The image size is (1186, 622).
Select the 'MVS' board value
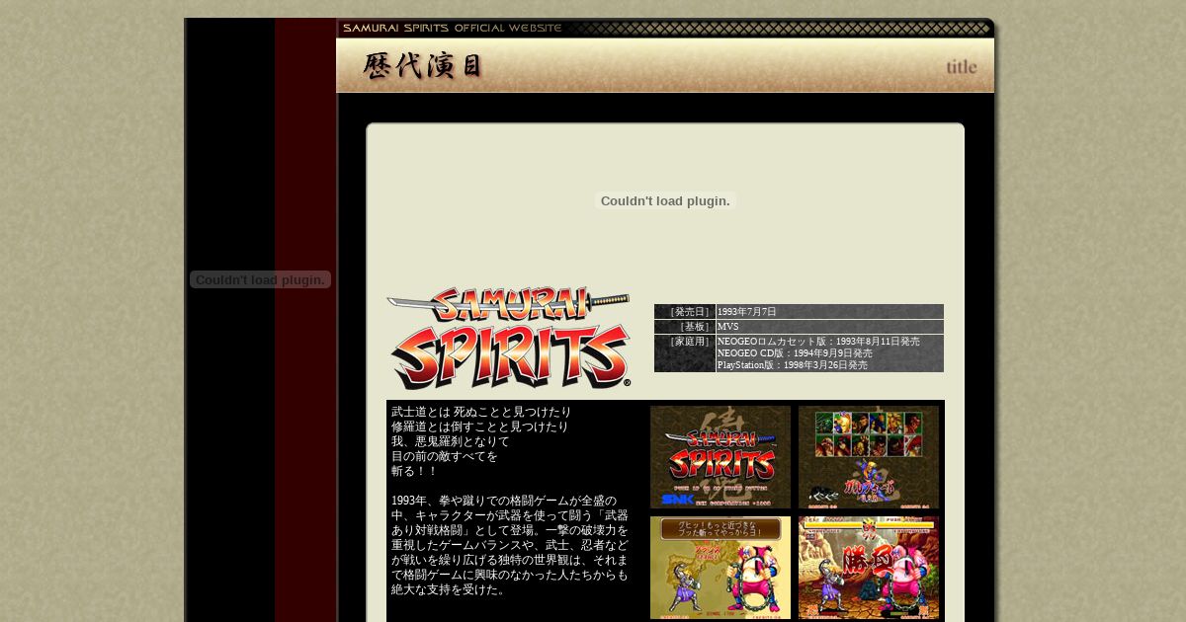pos(728,327)
